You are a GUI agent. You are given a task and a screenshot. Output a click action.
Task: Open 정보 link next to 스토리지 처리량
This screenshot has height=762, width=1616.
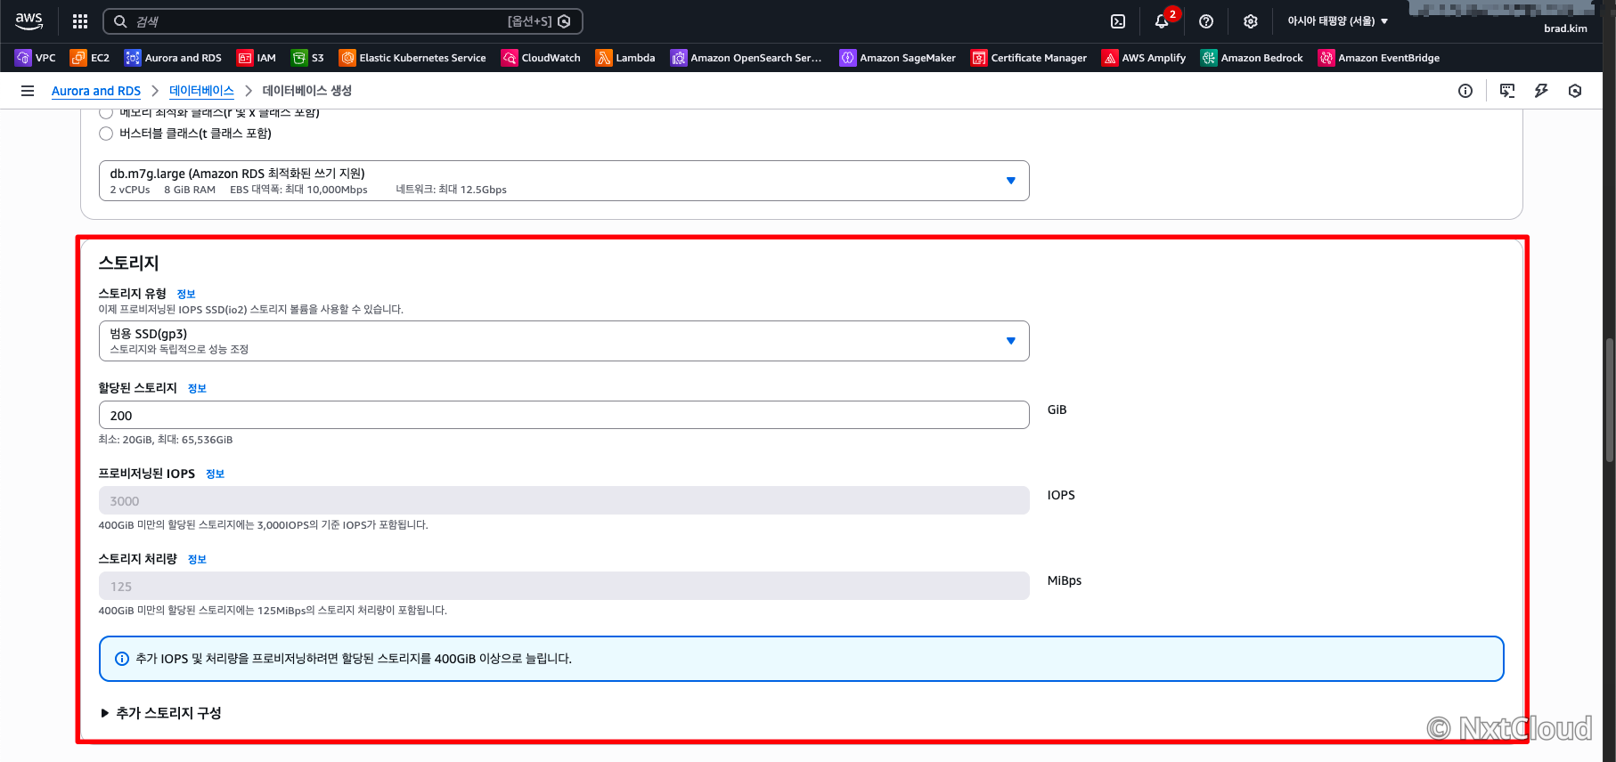click(x=197, y=559)
